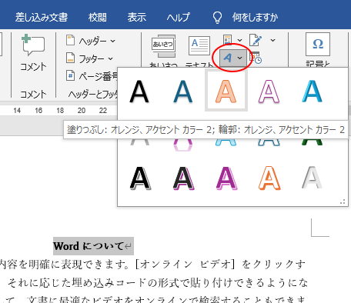Apply the solid purple WordArt style
The height and width of the screenshot is (303, 351).
tap(226, 178)
